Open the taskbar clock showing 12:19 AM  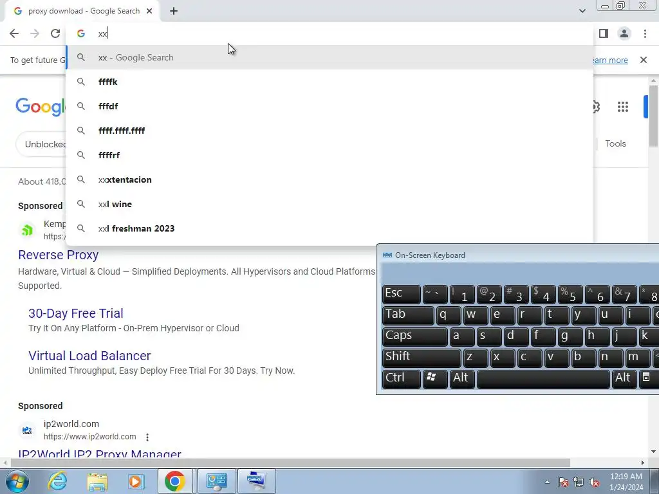pyautogui.click(x=626, y=482)
